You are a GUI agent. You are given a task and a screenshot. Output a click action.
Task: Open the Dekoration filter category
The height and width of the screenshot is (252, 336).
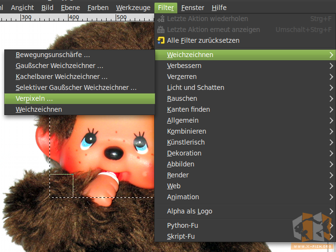[245, 153]
